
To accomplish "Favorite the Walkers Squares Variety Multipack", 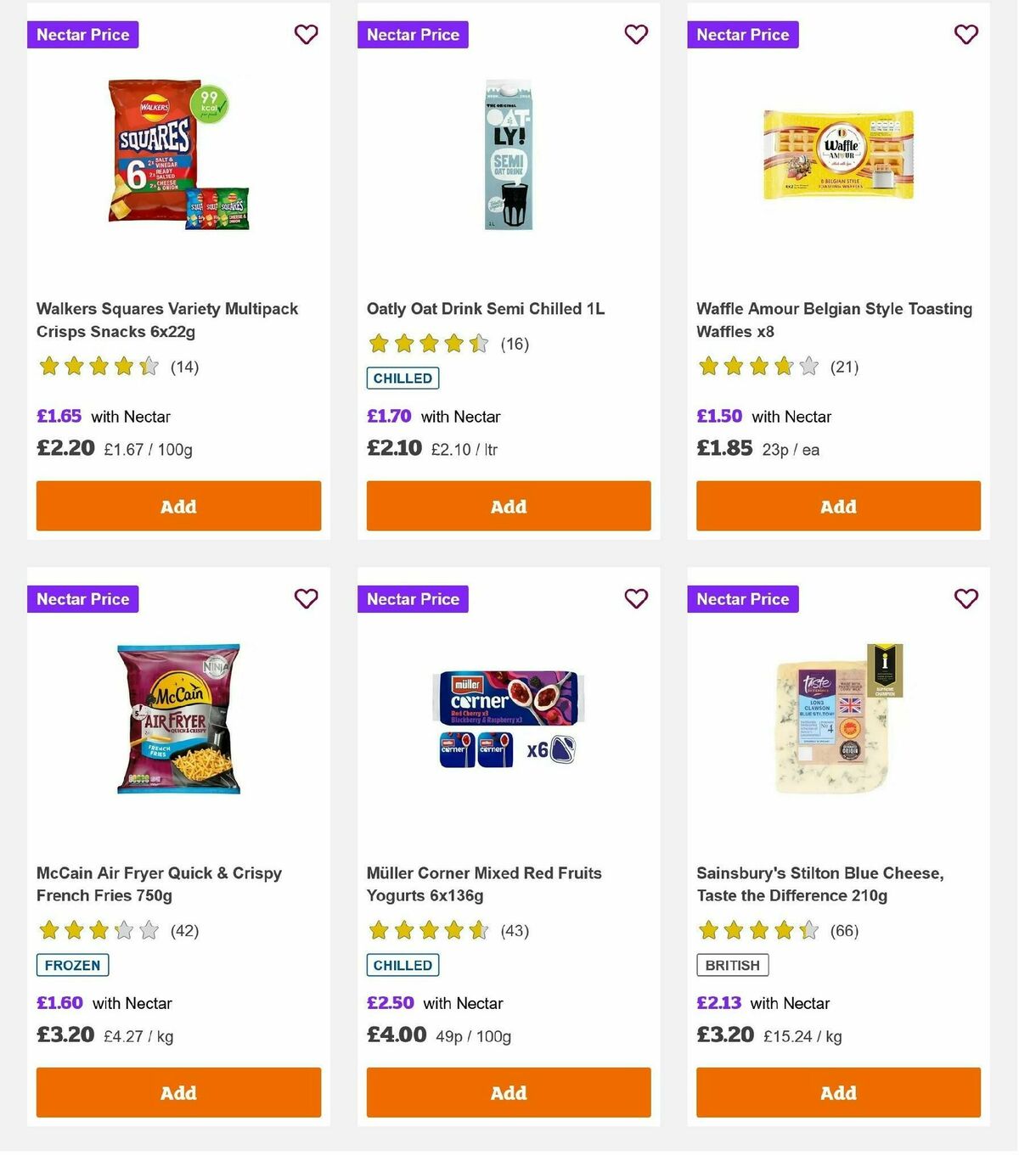I will 306,35.
